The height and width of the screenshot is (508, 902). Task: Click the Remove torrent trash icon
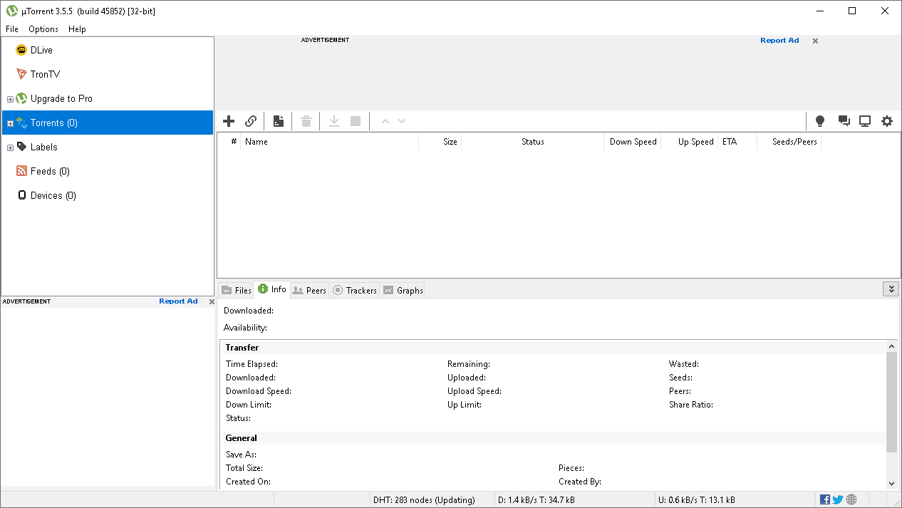pos(306,121)
